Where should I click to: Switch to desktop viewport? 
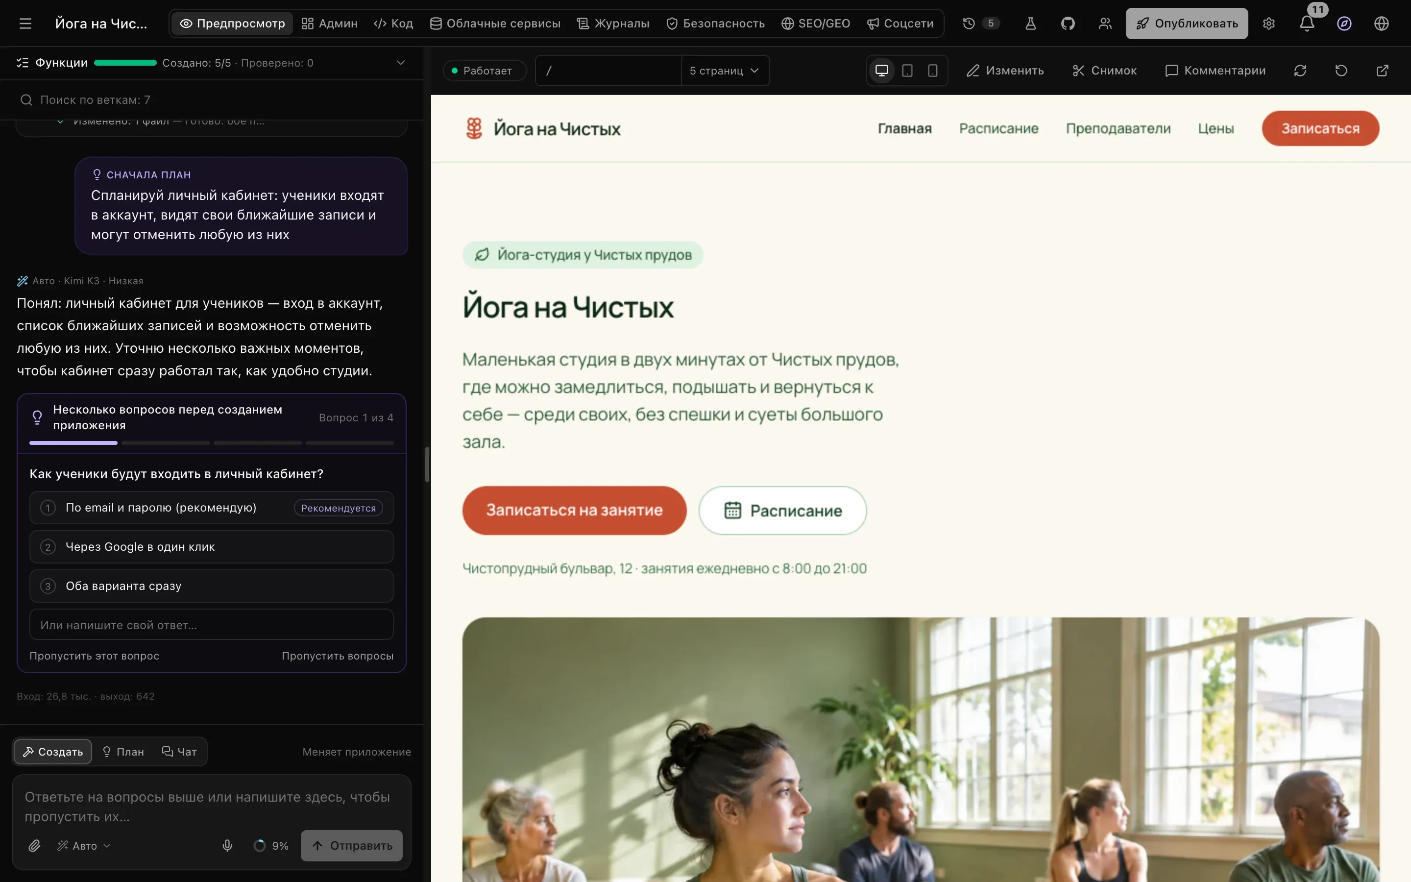pyautogui.click(x=881, y=71)
